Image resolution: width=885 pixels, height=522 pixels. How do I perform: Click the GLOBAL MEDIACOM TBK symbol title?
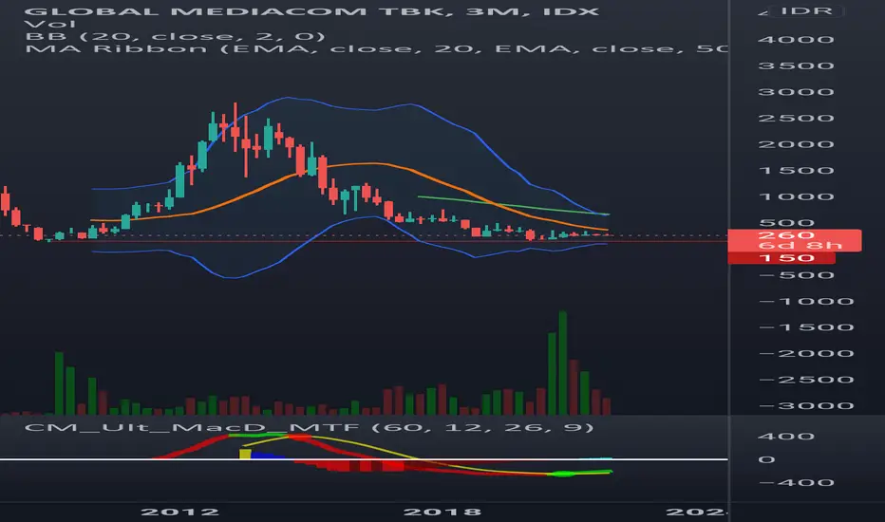311,11
